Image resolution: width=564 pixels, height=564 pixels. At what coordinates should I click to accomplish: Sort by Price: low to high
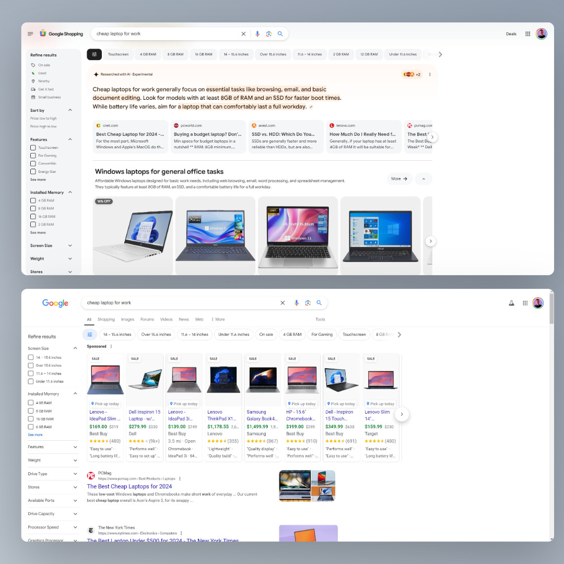tap(43, 119)
